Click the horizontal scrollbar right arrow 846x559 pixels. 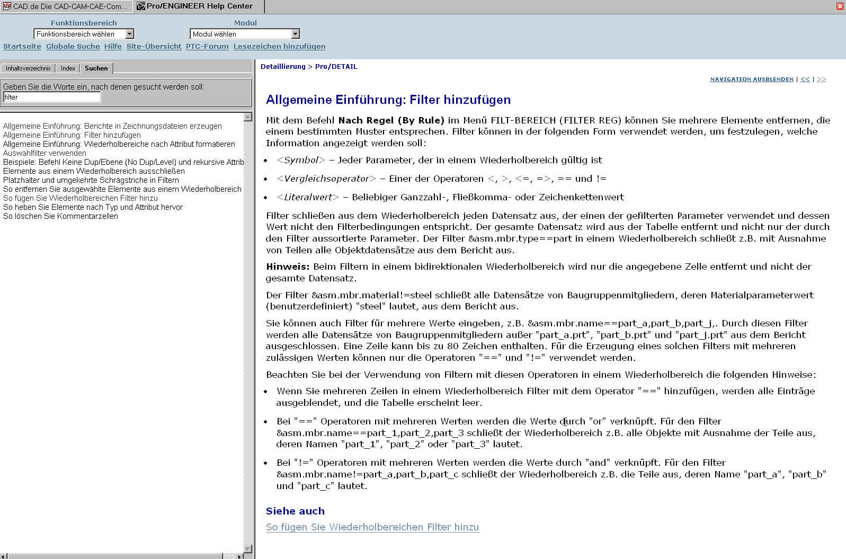pyautogui.click(x=240, y=556)
